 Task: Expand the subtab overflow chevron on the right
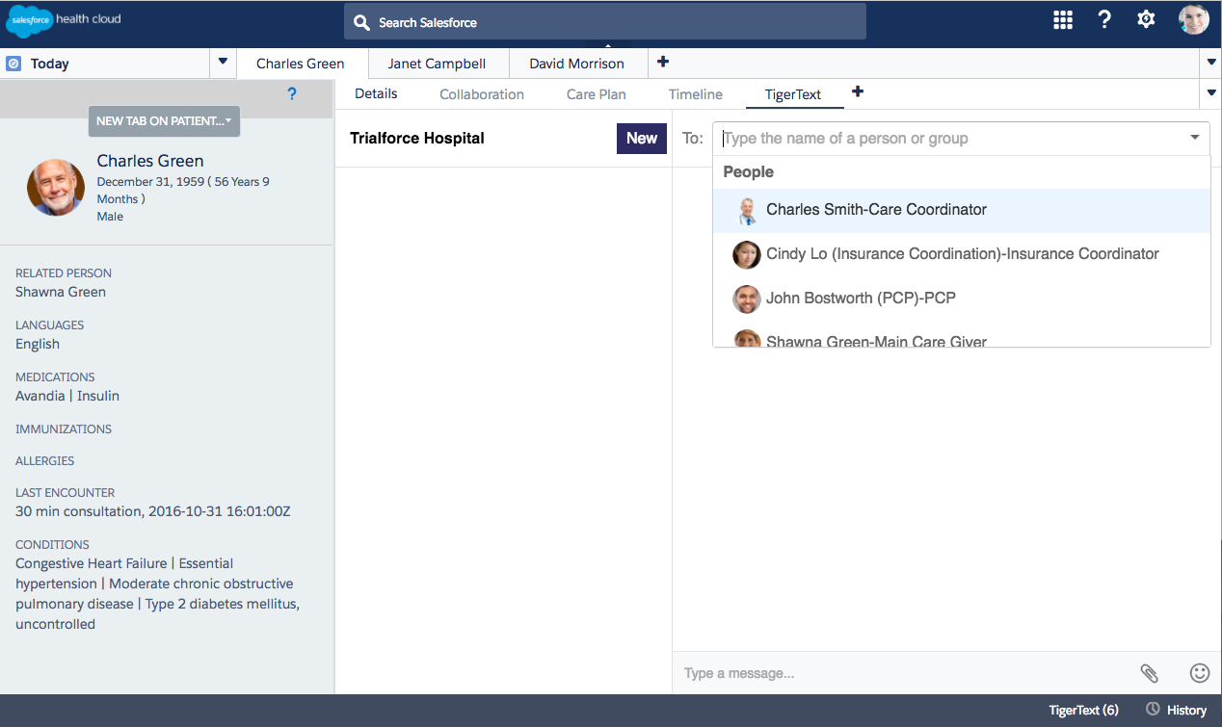[1210, 93]
